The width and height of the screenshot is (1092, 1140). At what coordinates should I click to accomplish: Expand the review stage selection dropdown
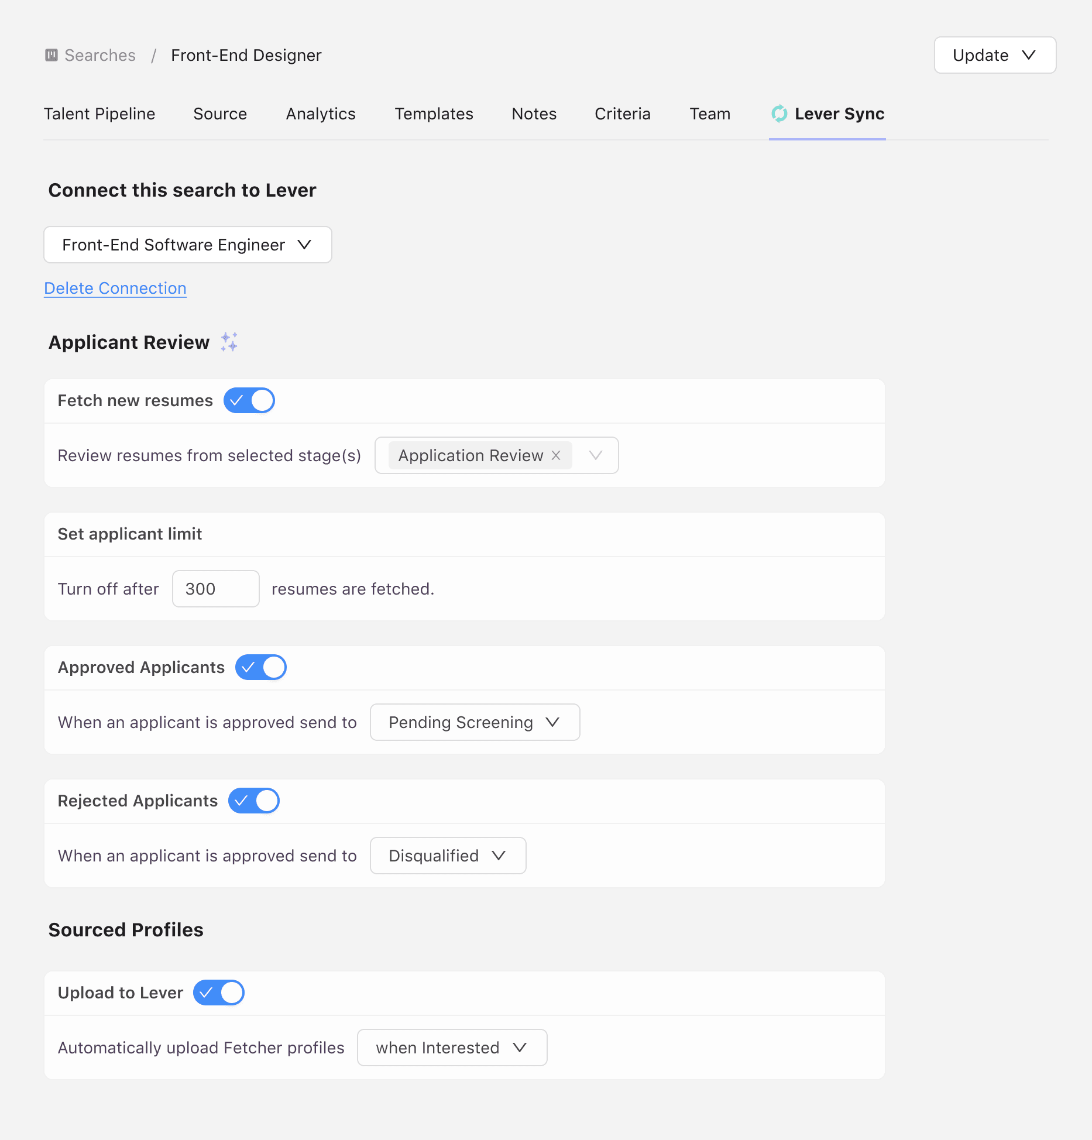point(596,455)
